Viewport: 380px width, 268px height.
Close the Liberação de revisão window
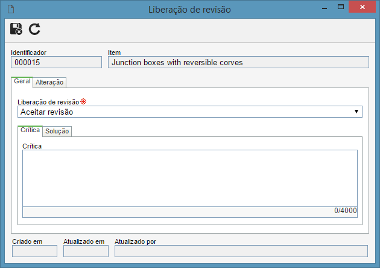coord(363,7)
